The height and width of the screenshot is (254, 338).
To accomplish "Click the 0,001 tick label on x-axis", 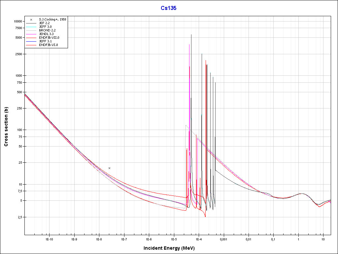I will (223, 238).
